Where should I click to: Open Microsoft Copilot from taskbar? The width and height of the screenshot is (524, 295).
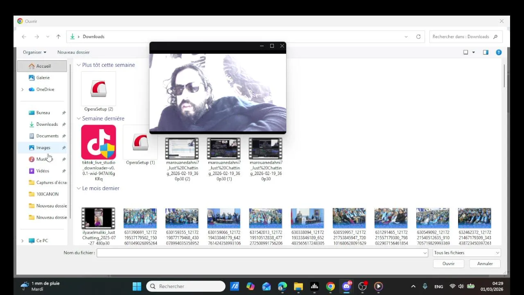coord(251,286)
